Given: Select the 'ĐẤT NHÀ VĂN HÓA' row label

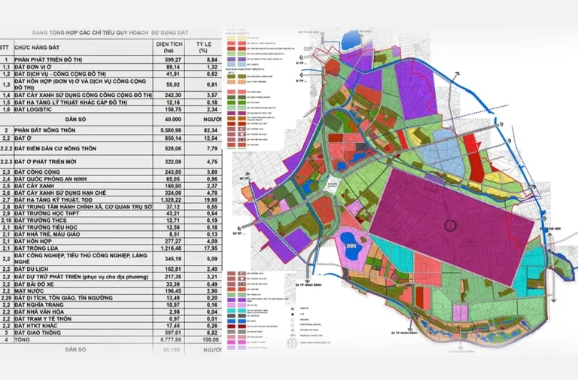Looking at the screenshot, I should point(39,312).
